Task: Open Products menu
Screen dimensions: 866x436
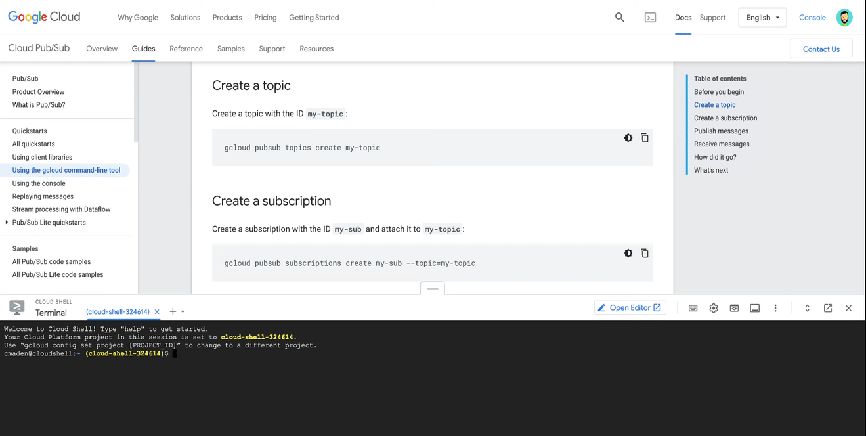Action: [x=227, y=18]
